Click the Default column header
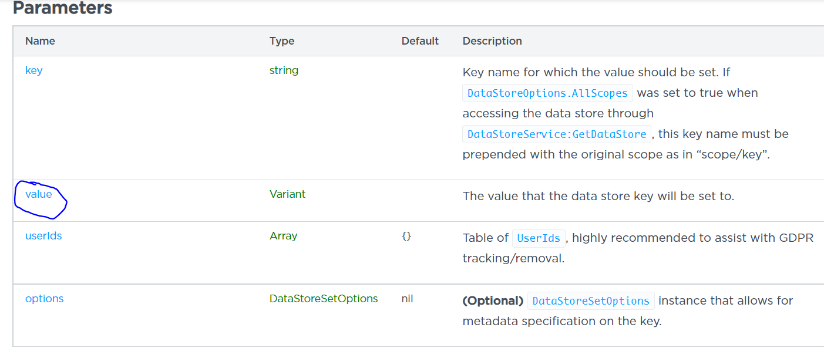824x358 pixels. [x=420, y=41]
